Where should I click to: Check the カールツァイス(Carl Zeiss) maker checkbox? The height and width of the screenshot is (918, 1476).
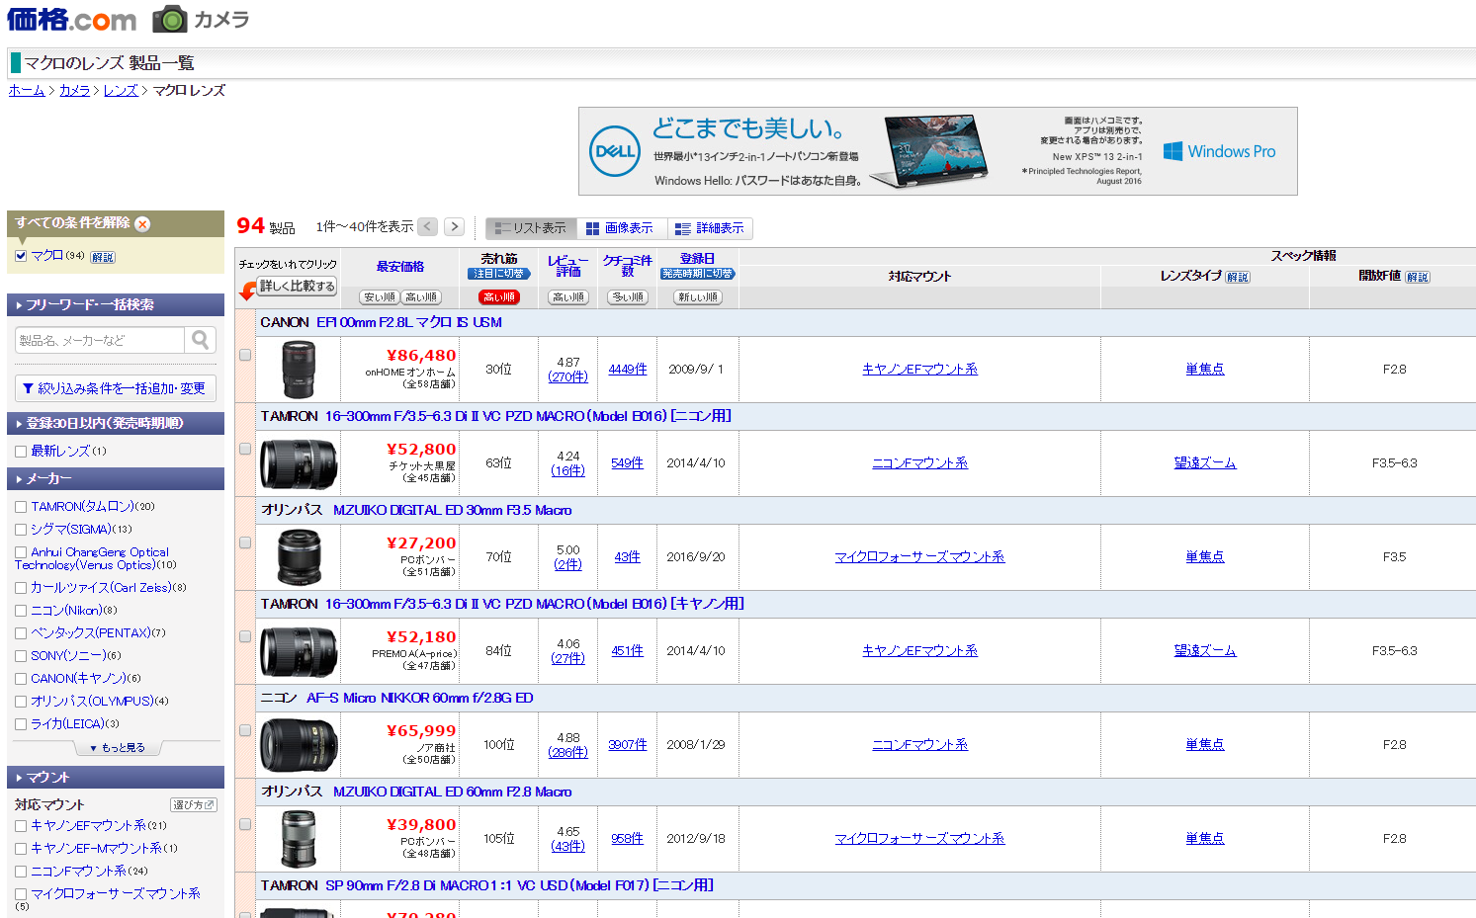pyautogui.click(x=21, y=588)
